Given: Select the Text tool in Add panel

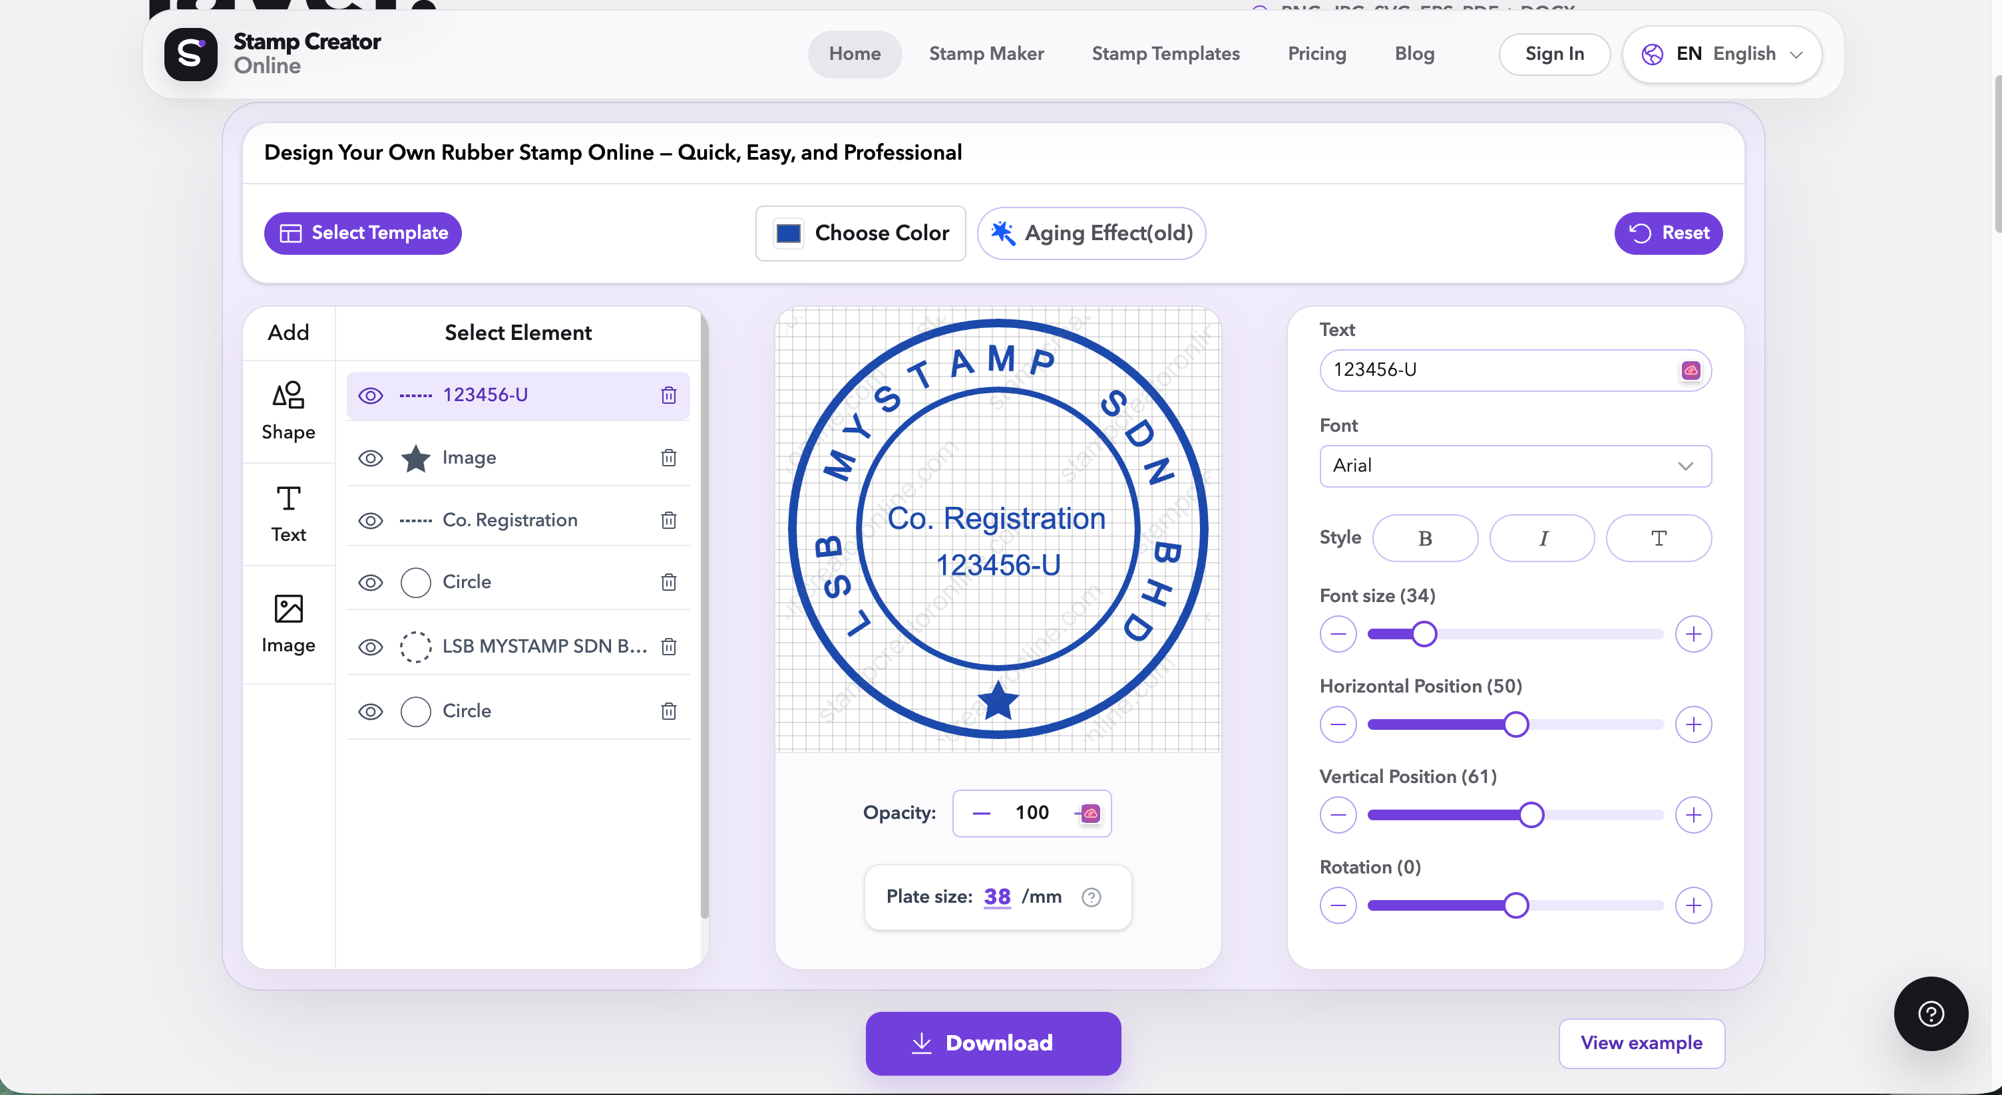Looking at the screenshot, I should pos(288,514).
